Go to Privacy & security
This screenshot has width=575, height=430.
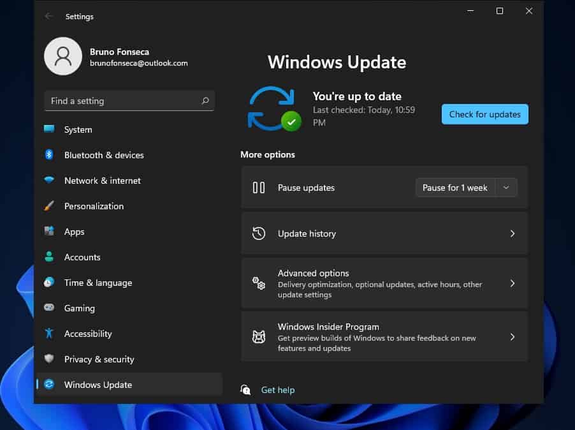point(129,359)
